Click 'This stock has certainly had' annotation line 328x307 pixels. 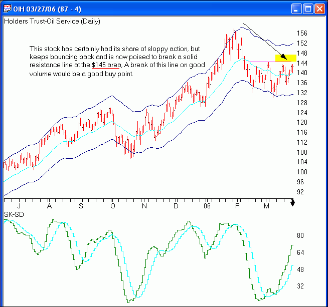coord(115,49)
